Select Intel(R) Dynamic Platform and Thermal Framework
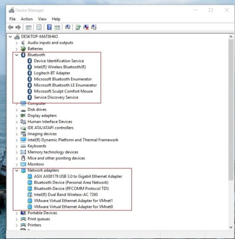235x239 pixels. coord(73,140)
